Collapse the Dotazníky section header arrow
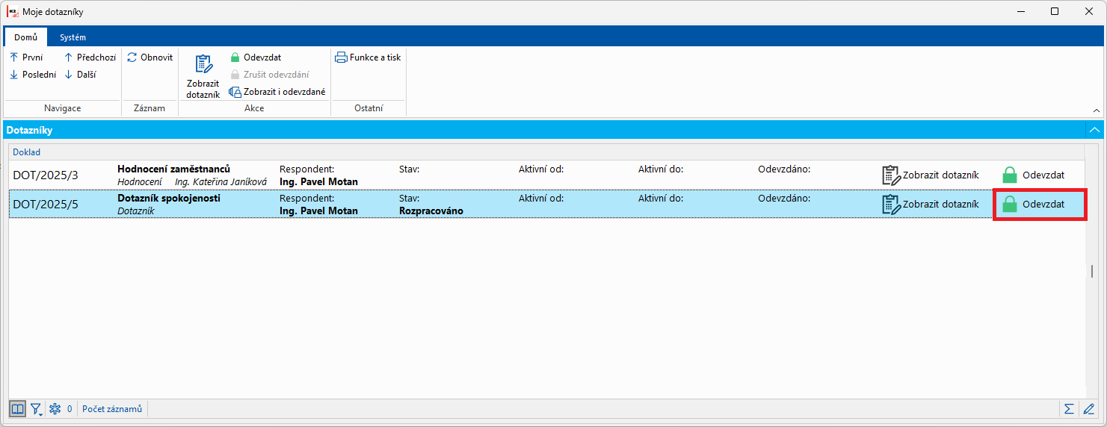This screenshot has width=1107, height=427. pos(1094,130)
